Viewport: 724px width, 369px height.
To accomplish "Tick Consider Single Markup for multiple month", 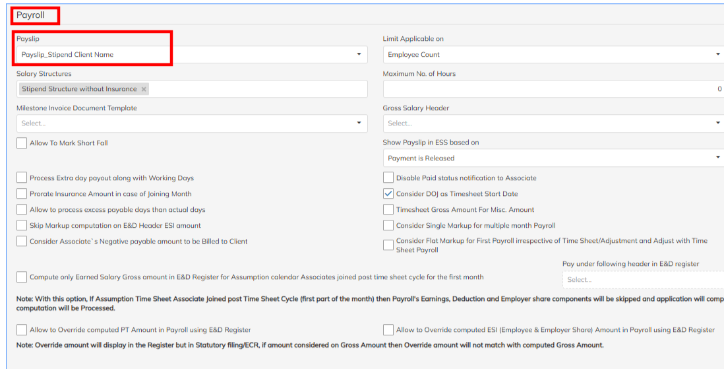I will 389,226.
